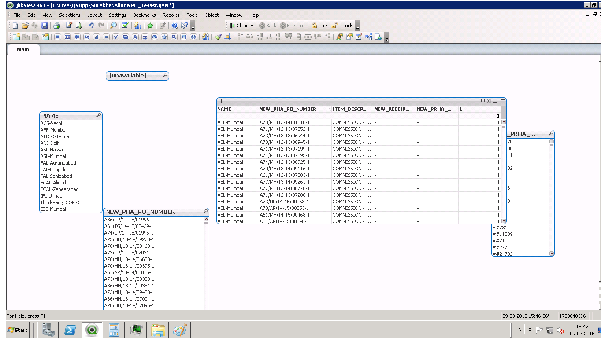Click the Send to Excel XL icon
Screen dimensions: 601x338
click(x=489, y=101)
